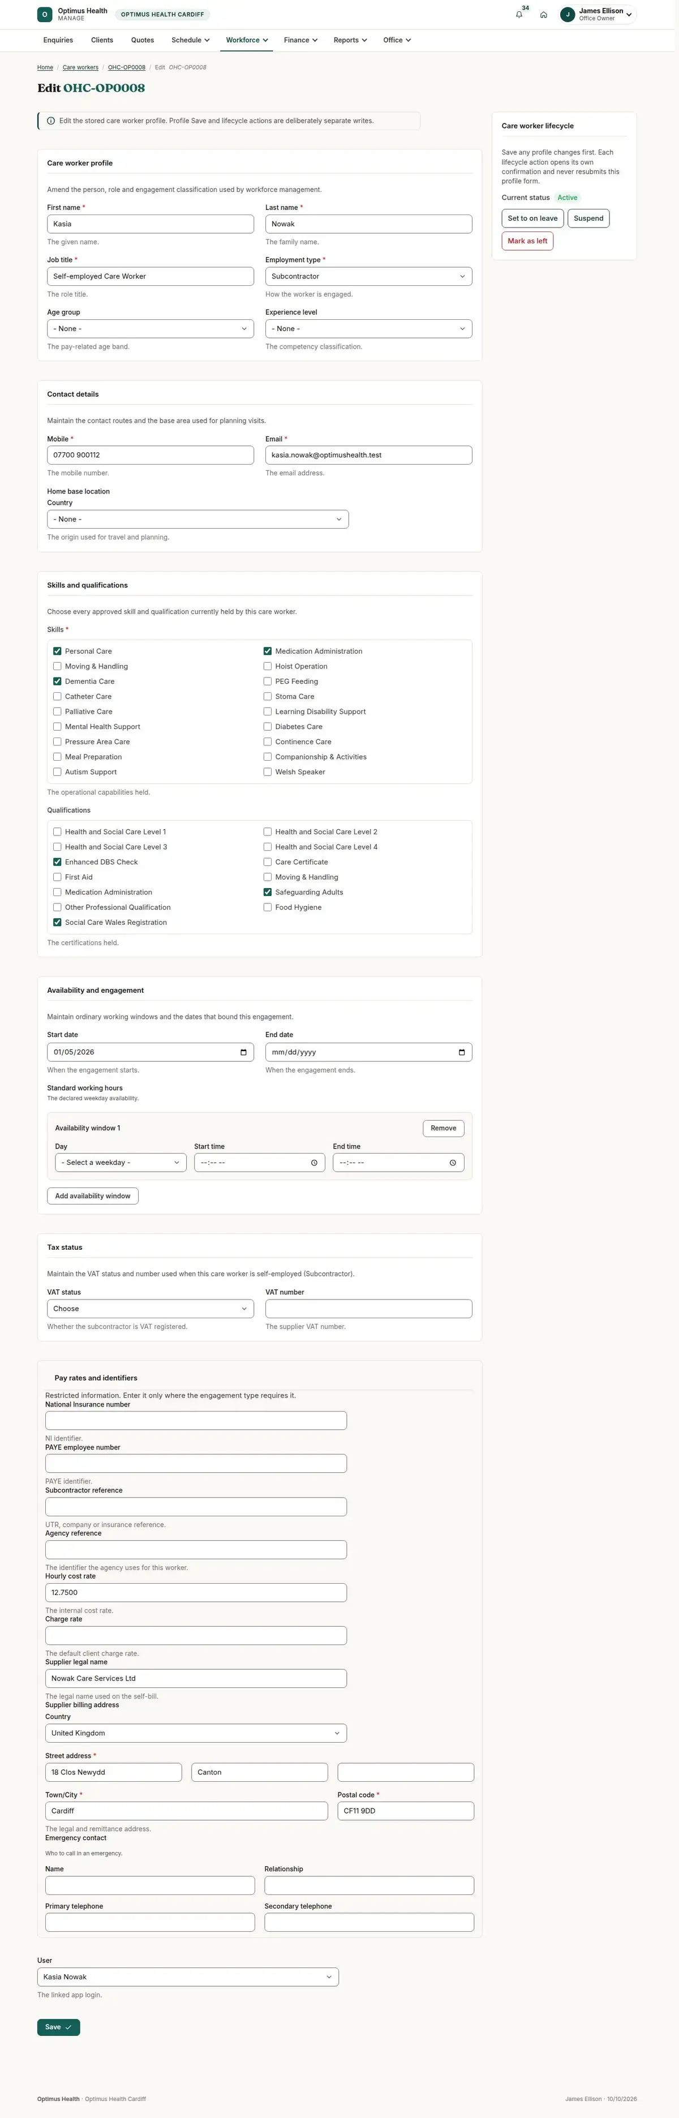Image resolution: width=679 pixels, height=2118 pixels.
Task: Click the Hourly cost rate field
Action: point(196,1593)
